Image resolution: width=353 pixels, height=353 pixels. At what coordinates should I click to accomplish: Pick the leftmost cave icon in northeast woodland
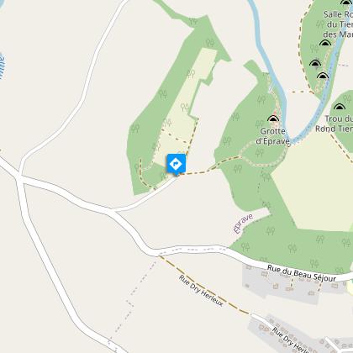tap(315, 63)
